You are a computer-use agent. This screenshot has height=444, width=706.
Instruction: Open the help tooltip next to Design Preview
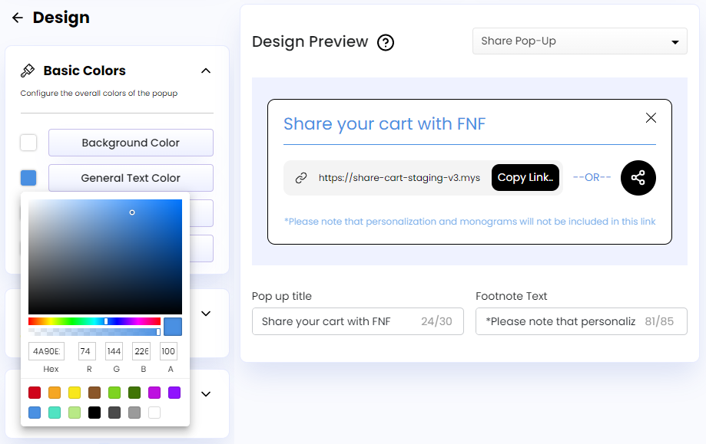tap(385, 43)
